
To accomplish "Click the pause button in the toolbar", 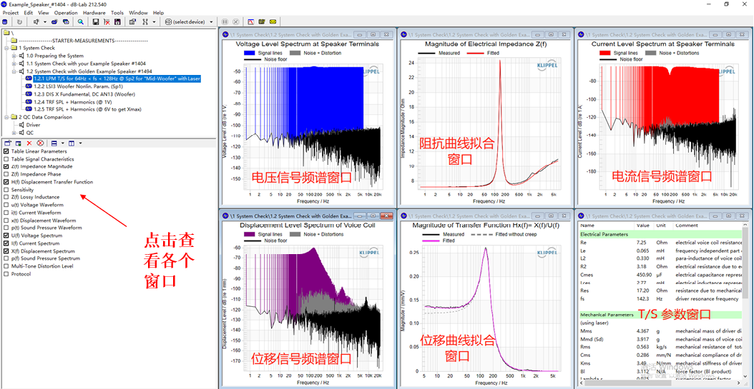I will coord(225,22).
